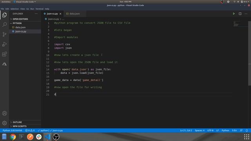Image resolution: width=251 pixels, height=141 pixels.
Task: Open the Azure view icon
Action: (4, 64)
